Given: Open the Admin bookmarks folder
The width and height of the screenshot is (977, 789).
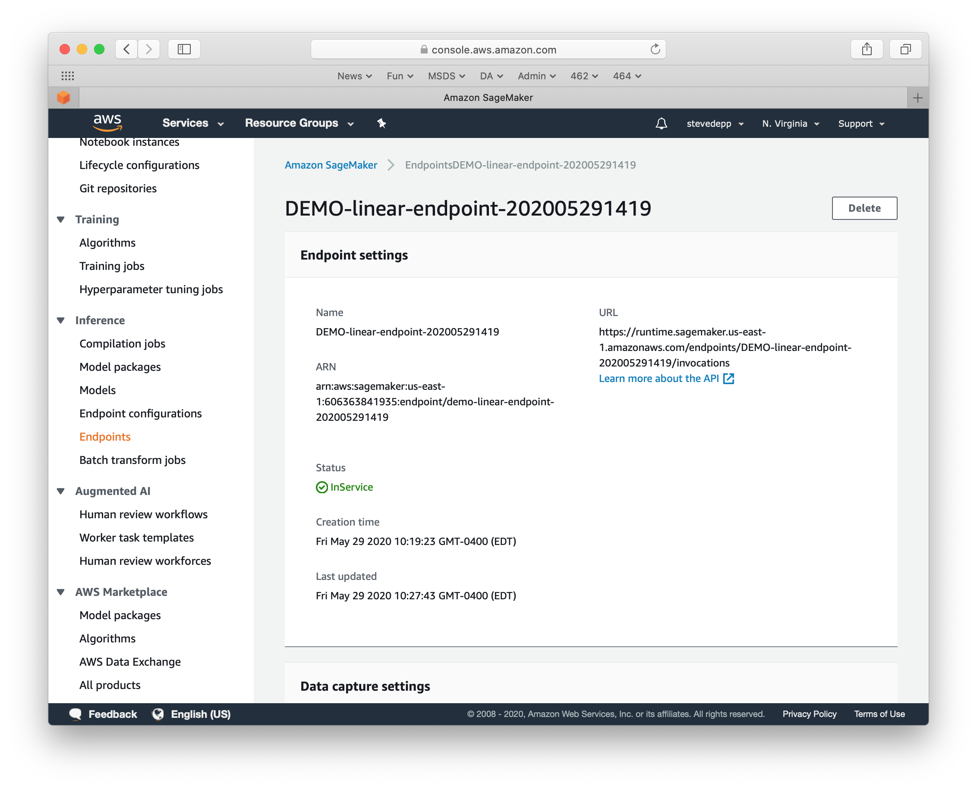Looking at the screenshot, I should click(x=536, y=76).
